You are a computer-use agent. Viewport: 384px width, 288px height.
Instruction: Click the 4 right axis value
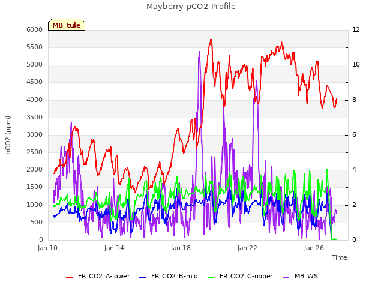tap(355, 169)
